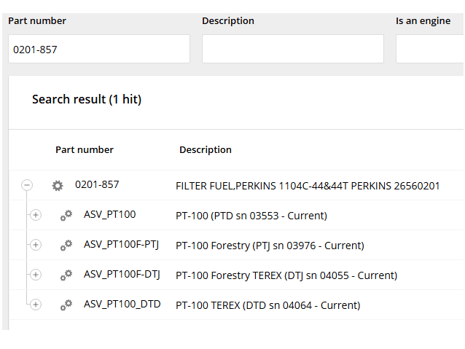Viewport: 465px width, 349px height.
Task: Open the ASV_PT100_DTD assembly entry
Action: pyautogui.click(x=122, y=304)
